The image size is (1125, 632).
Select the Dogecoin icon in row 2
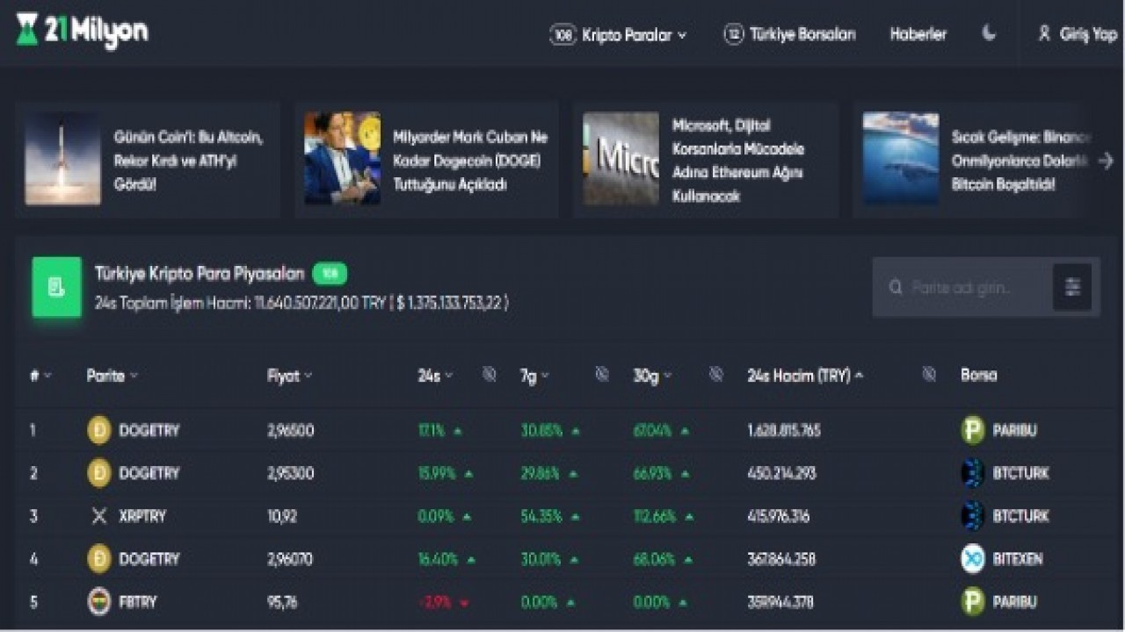99,473
